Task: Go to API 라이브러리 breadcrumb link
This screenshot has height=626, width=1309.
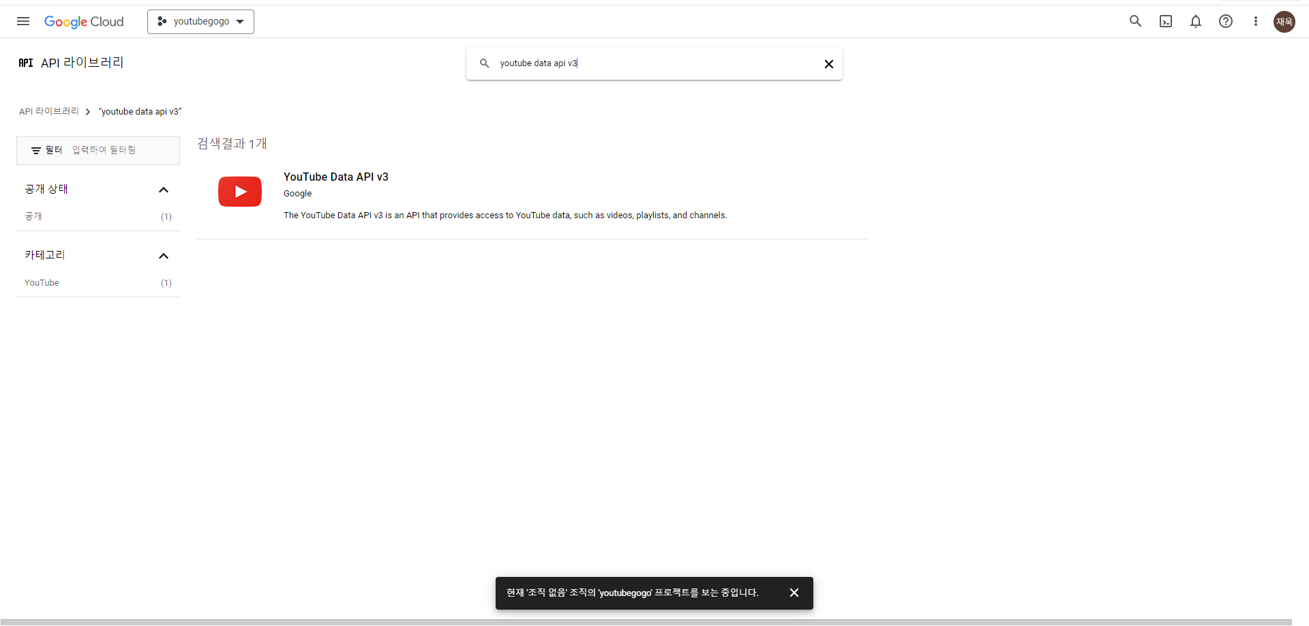Action: [x=49, y=111]
